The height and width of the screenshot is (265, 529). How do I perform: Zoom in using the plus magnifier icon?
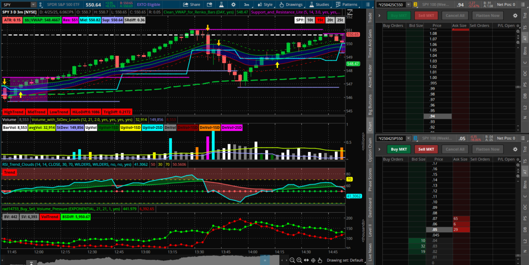pos(299,260)
